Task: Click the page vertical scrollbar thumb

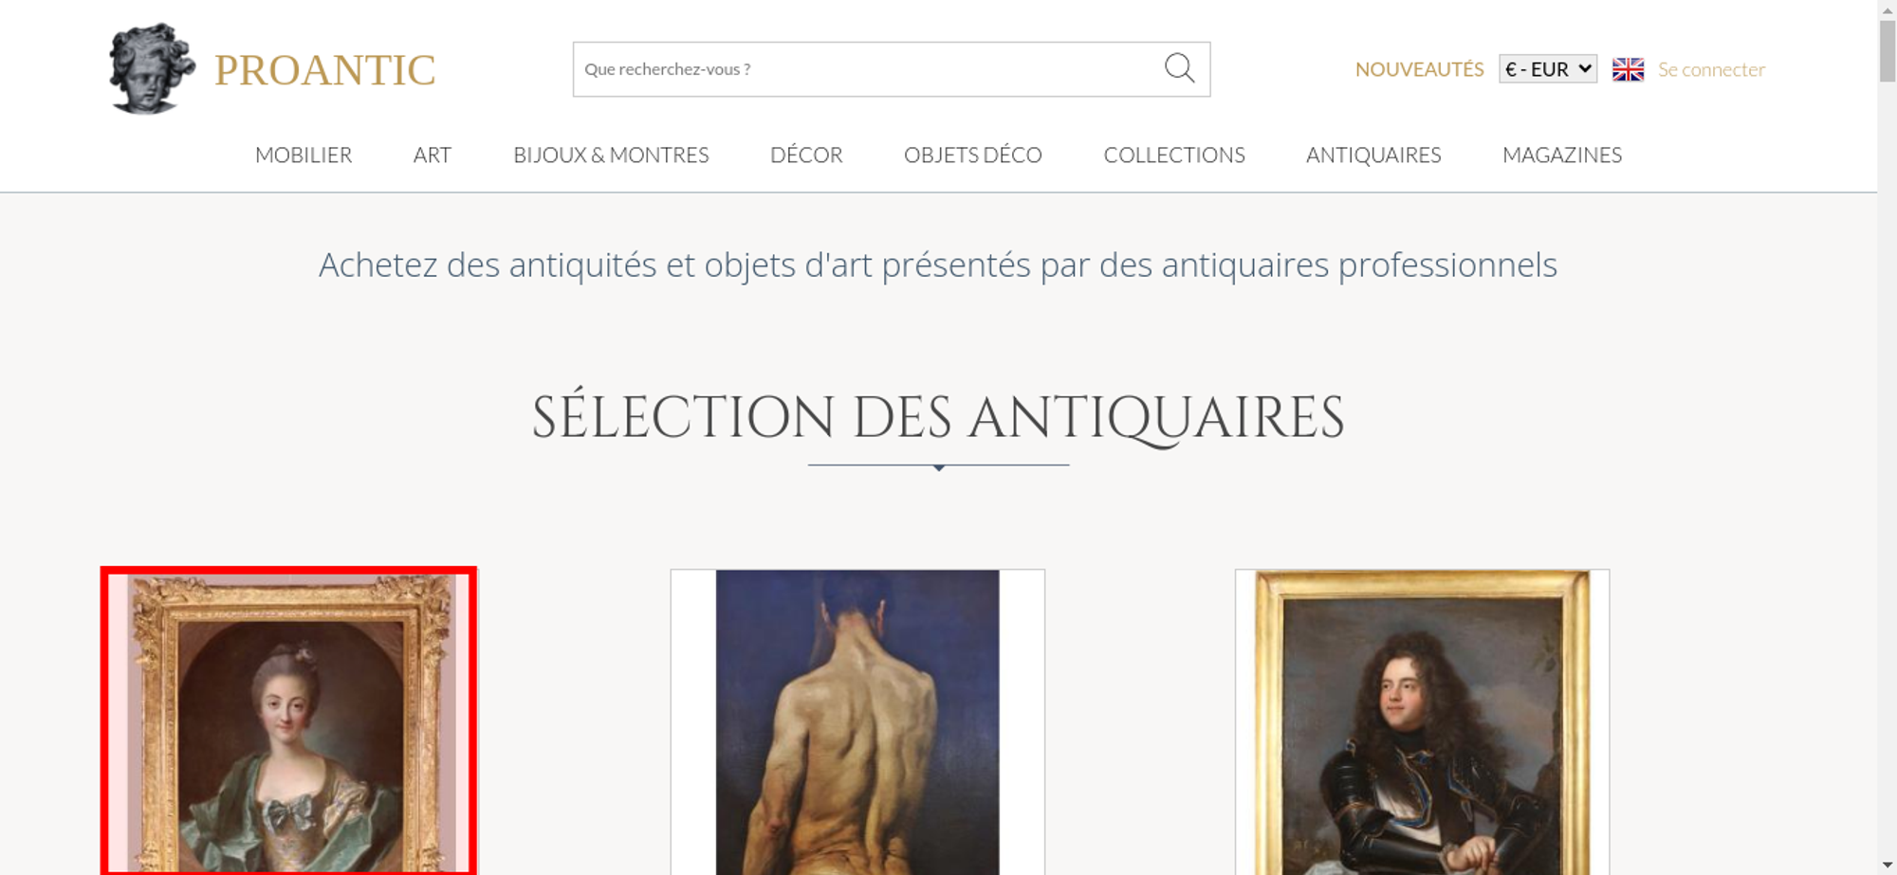Action: pos(1888,50)
